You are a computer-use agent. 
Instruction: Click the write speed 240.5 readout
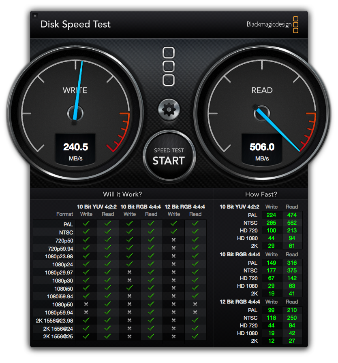point(75,147)
